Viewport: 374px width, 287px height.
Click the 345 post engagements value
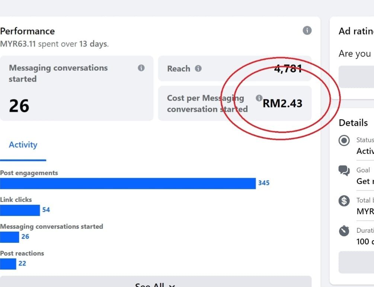click(x=264, y=183)
